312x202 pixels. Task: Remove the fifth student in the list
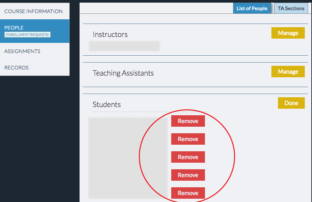(188, 193)
